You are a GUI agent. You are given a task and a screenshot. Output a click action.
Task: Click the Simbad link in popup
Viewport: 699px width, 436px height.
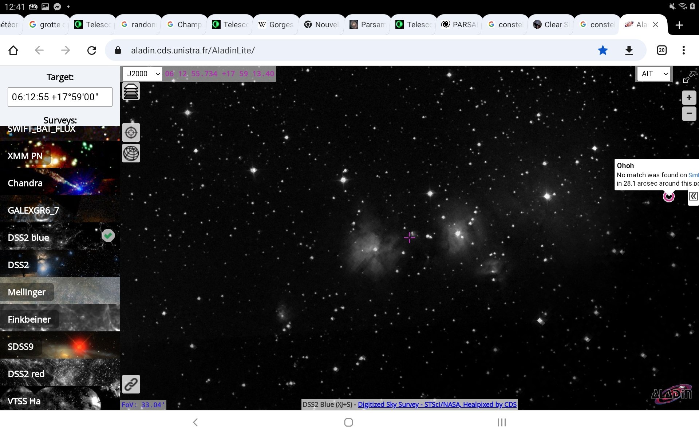point(693,175)
